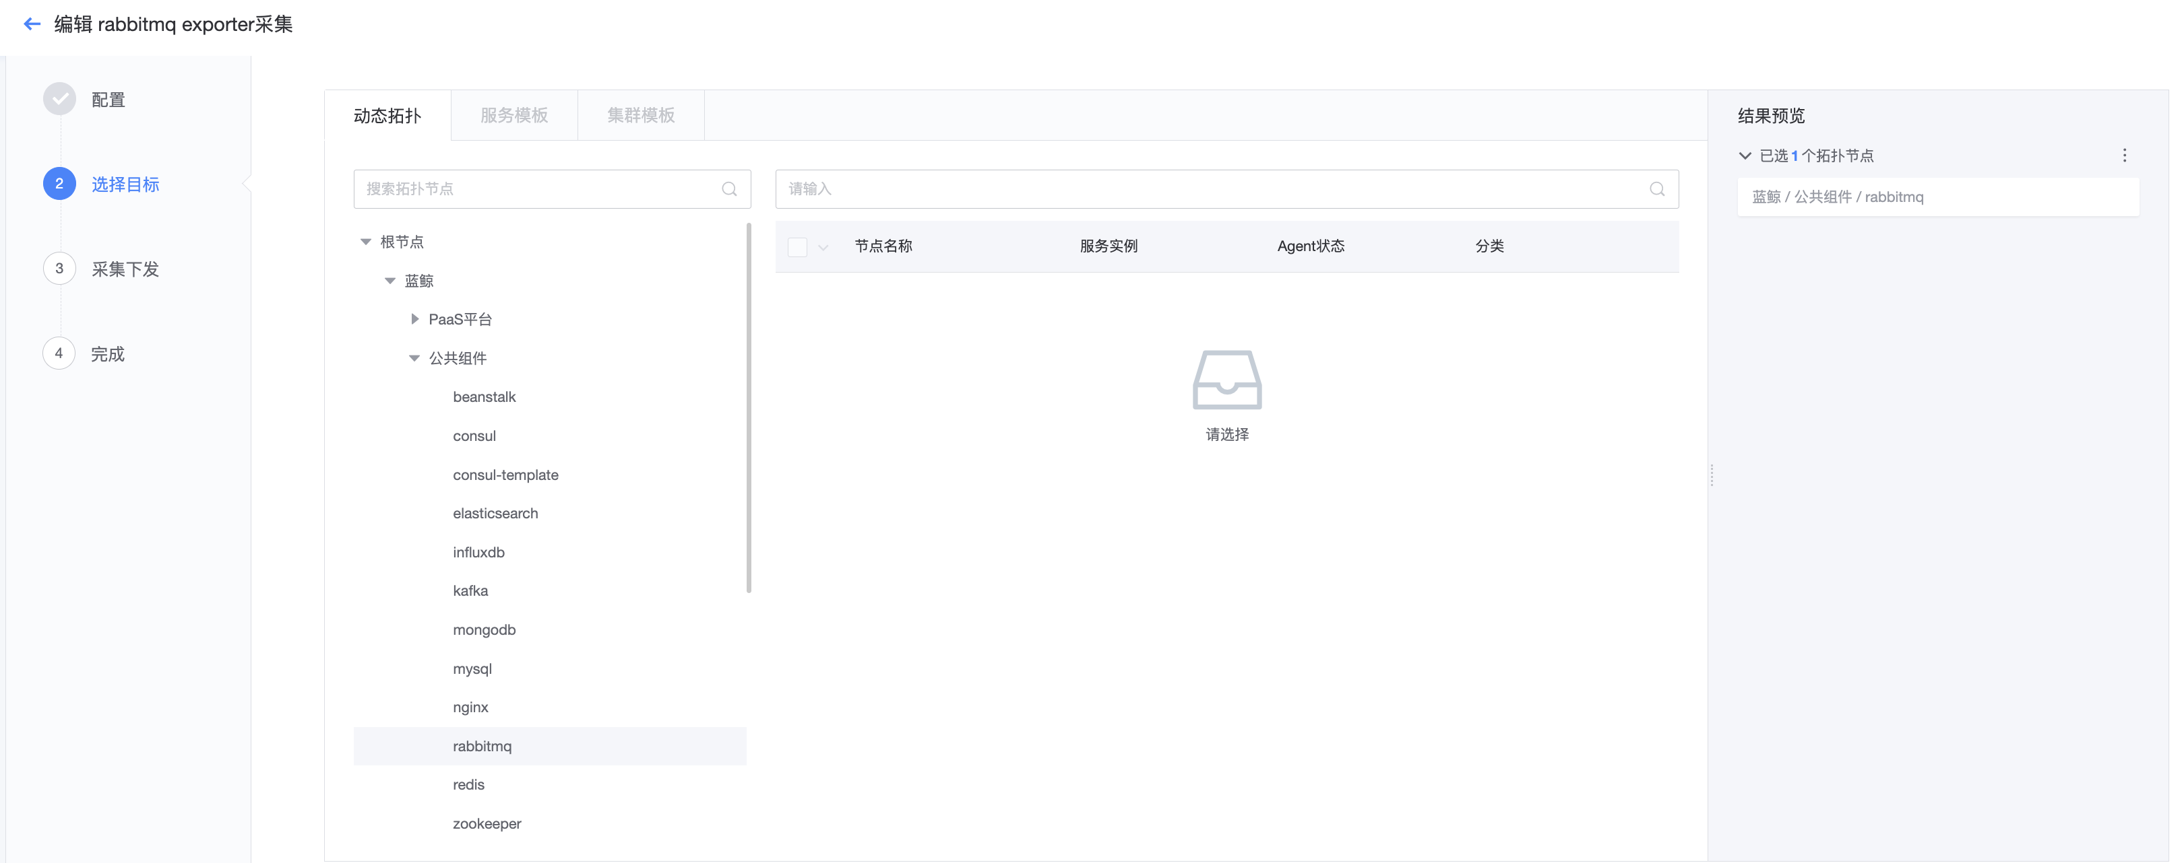The image size is (2182, 863).
Task: Click step 3 circle for 采集下发
Action: [x=59, y=268]
